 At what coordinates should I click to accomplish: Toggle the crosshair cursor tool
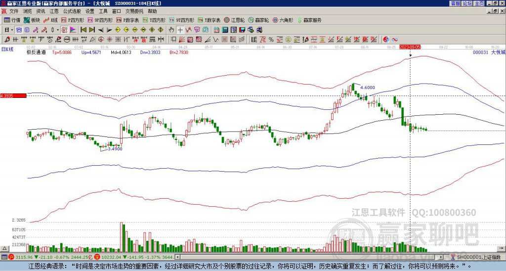[180, 30]
